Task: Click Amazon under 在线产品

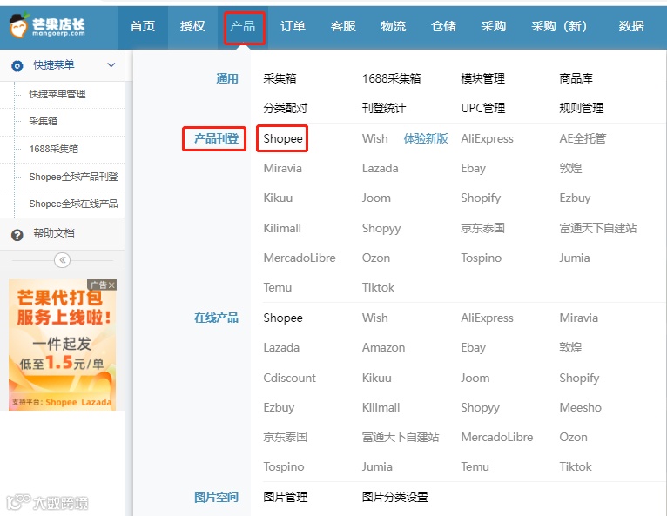Action: [x=383, y=348]
